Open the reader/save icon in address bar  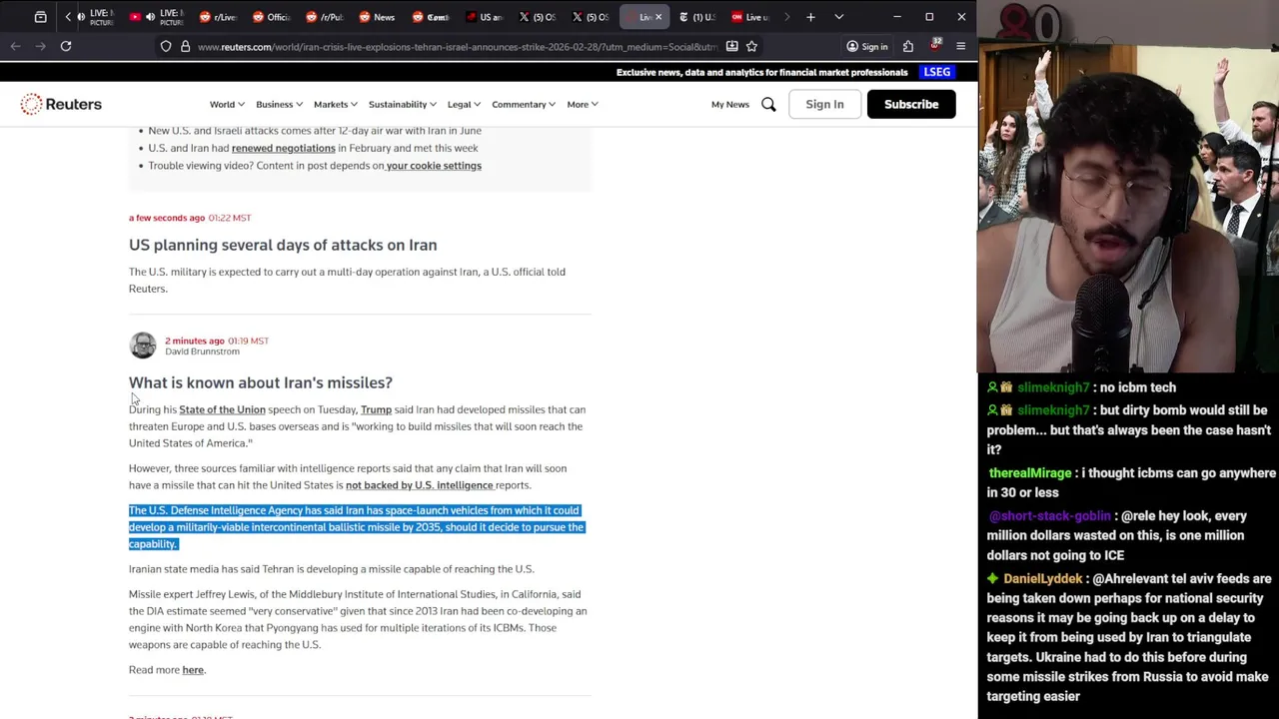pyautogui.click(x=731, y=46)
